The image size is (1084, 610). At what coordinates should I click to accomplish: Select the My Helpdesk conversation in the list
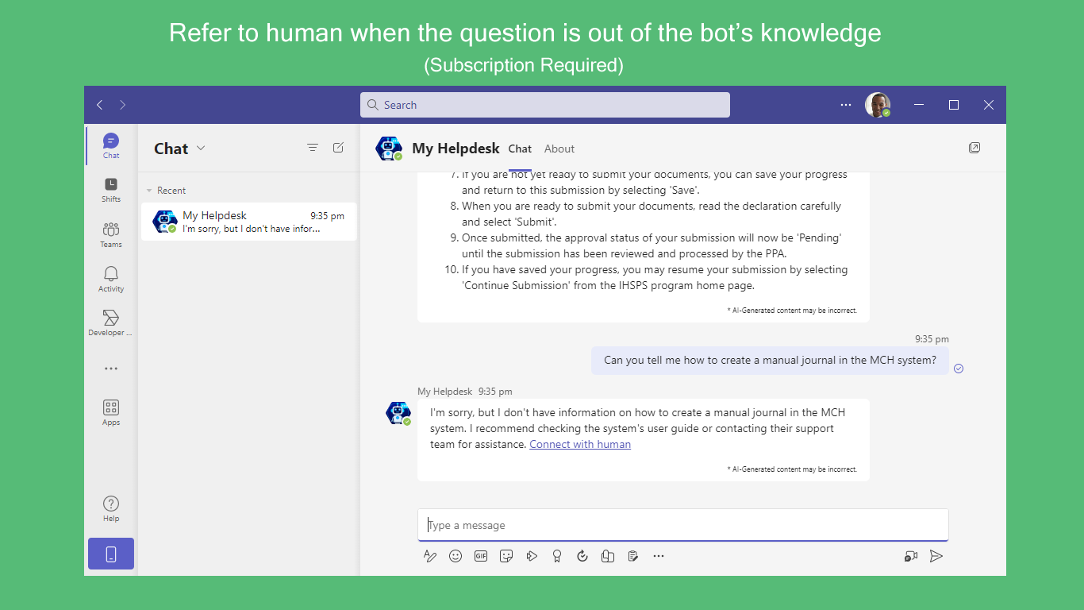249,222
